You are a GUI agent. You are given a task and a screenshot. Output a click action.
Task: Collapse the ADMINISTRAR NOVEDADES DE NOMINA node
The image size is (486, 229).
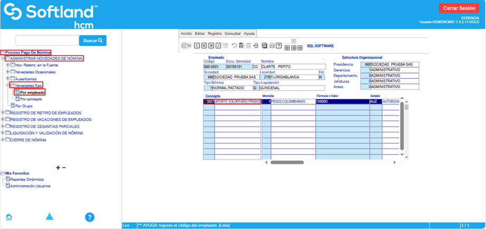pyautogui.click(x=3, y=58)
